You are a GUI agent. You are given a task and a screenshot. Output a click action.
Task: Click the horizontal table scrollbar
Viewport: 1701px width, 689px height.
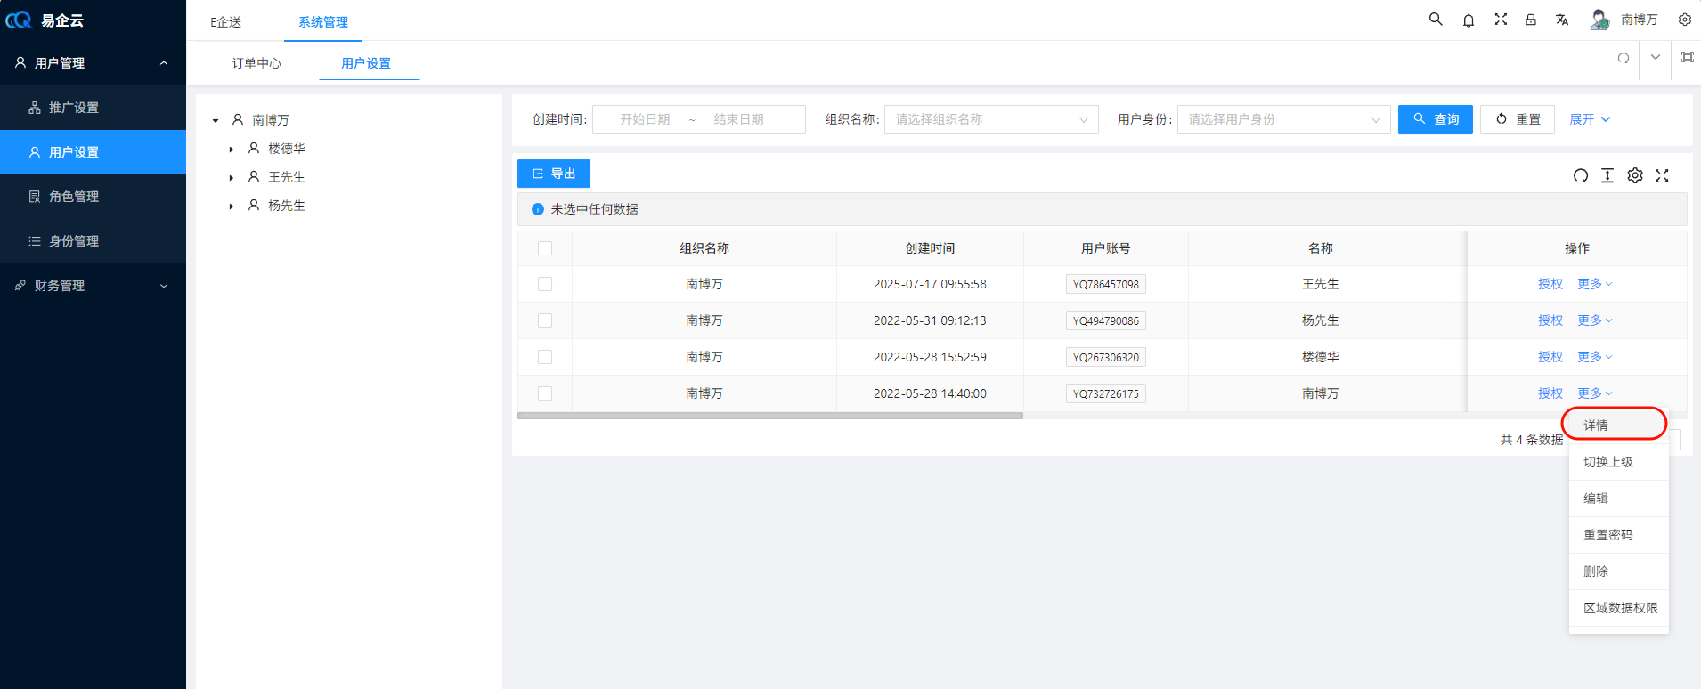(x=769, y=416)
